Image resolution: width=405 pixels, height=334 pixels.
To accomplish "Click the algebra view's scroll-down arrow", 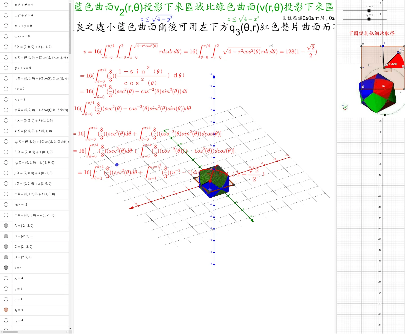I will (x=70, y=328).
